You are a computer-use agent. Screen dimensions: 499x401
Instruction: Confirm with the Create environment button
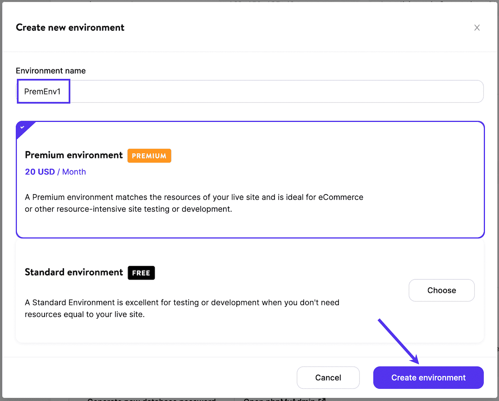(x=428, y=377)
